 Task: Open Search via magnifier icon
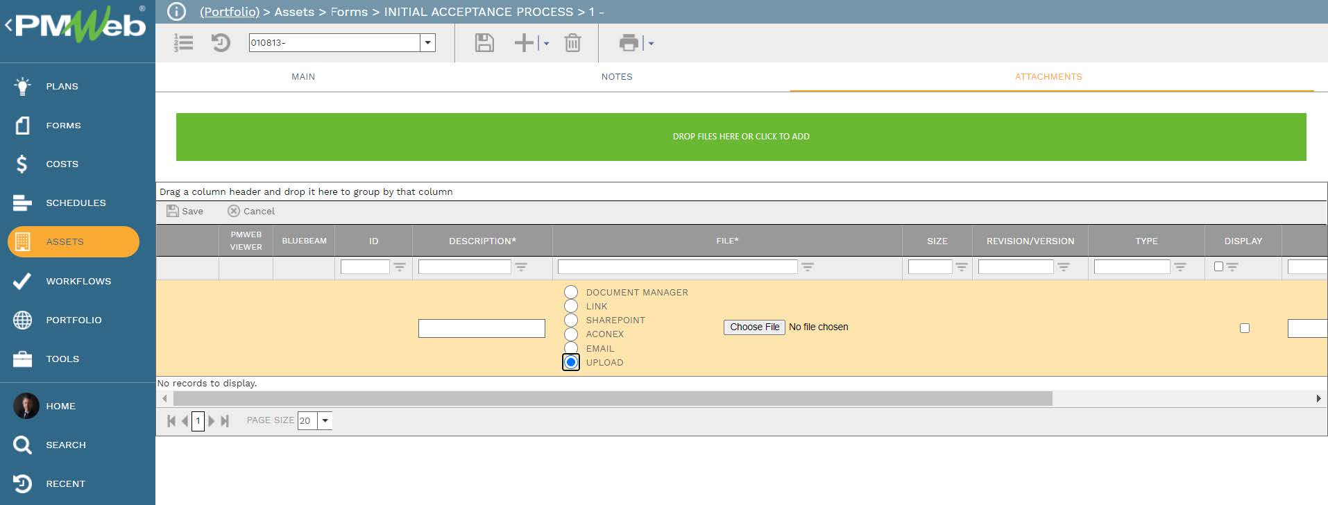(22, 445)
